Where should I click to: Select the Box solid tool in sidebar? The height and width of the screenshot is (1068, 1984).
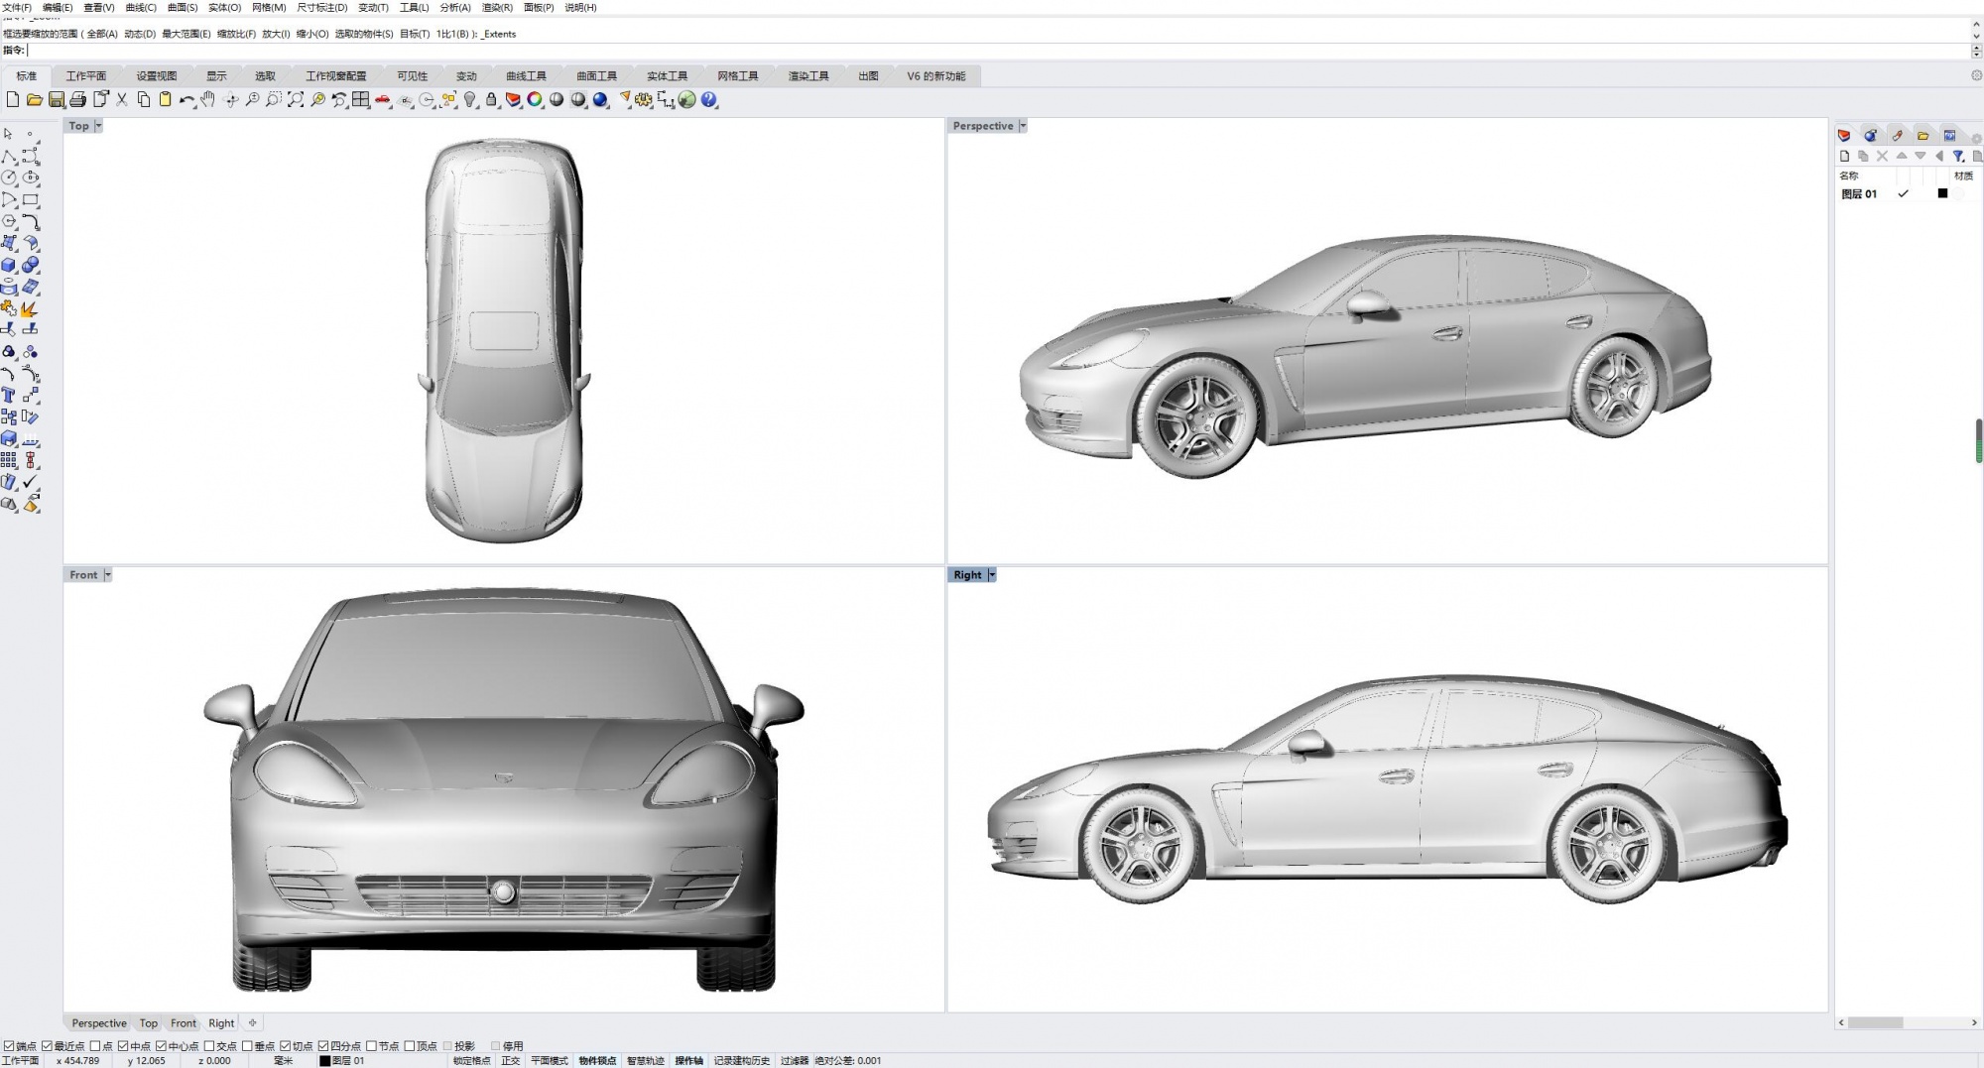click(x=9, y=265)
